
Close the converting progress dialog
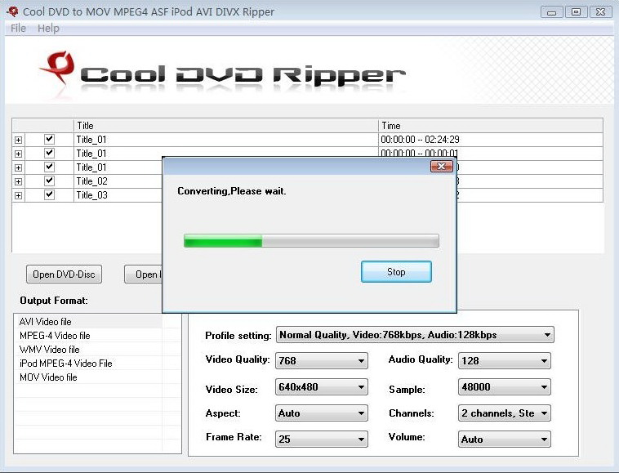[441, 167]
